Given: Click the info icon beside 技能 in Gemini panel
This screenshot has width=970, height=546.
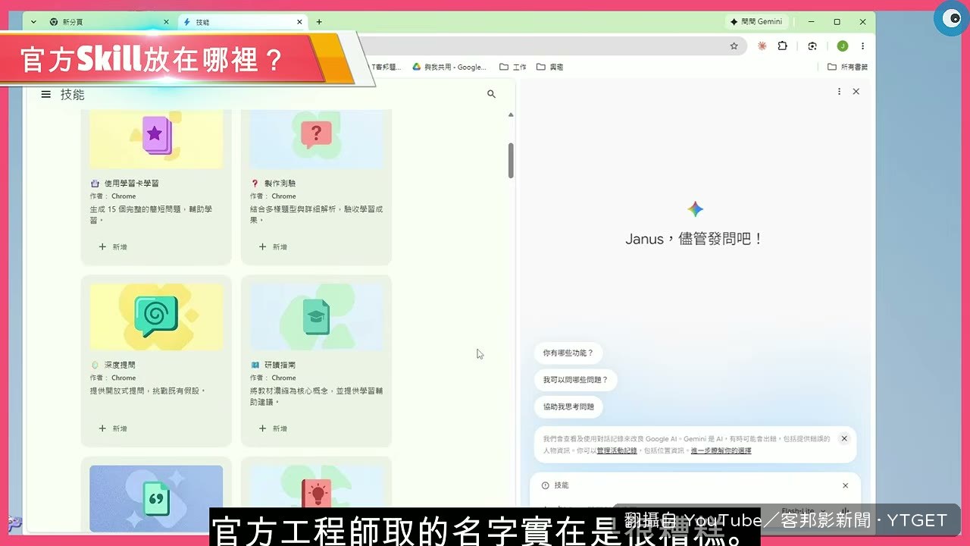Looking at the screenshot, I should pyautogui.click(x=545, y=485).
